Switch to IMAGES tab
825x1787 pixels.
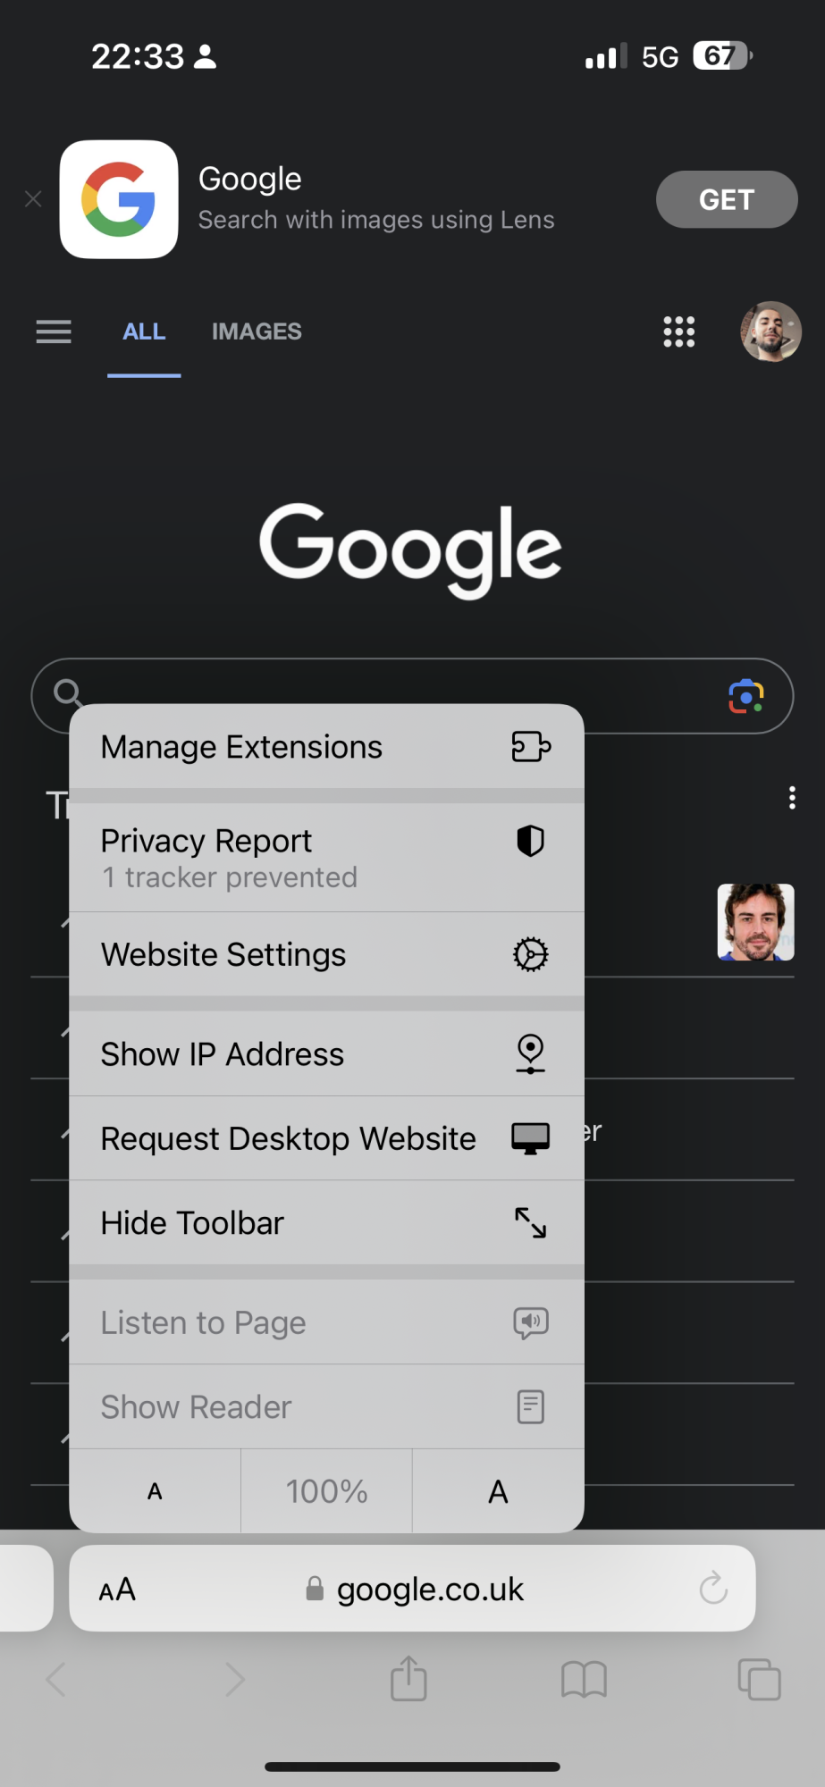(x=257, y=331)
